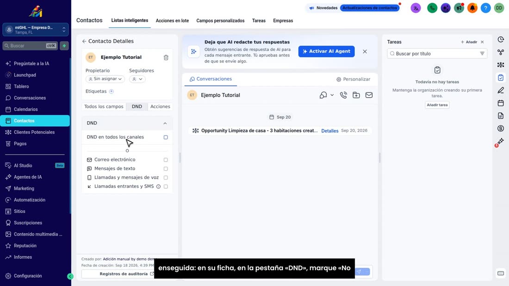Viewport: 509px width, 286px height.
Task: Open the green phone dialer icon
Action: (x=432, y=8)
